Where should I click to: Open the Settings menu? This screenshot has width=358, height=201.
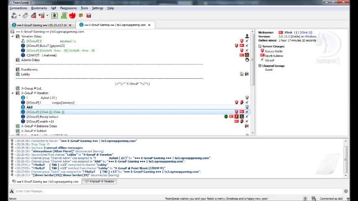[x=98, y=8]
